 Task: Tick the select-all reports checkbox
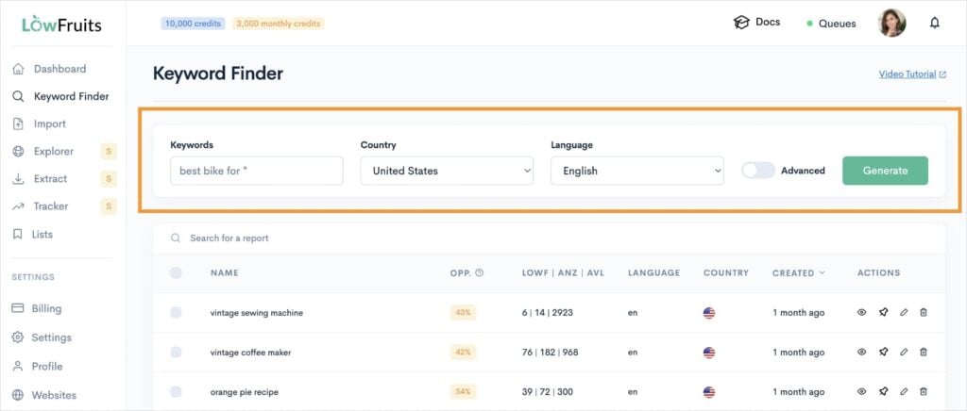tap(176, 273)
